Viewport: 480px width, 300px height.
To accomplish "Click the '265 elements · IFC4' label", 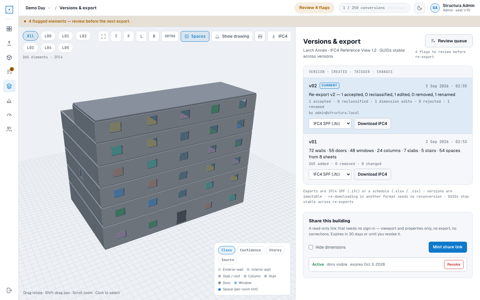I will tap(43, 57).
